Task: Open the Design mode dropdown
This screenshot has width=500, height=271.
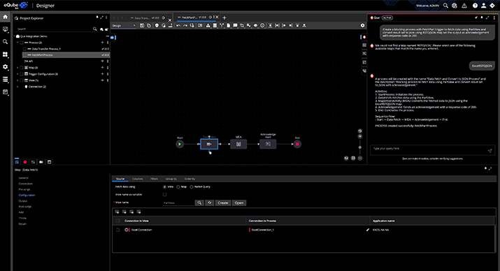Action: pyautogui.click(x=124, y=25)
